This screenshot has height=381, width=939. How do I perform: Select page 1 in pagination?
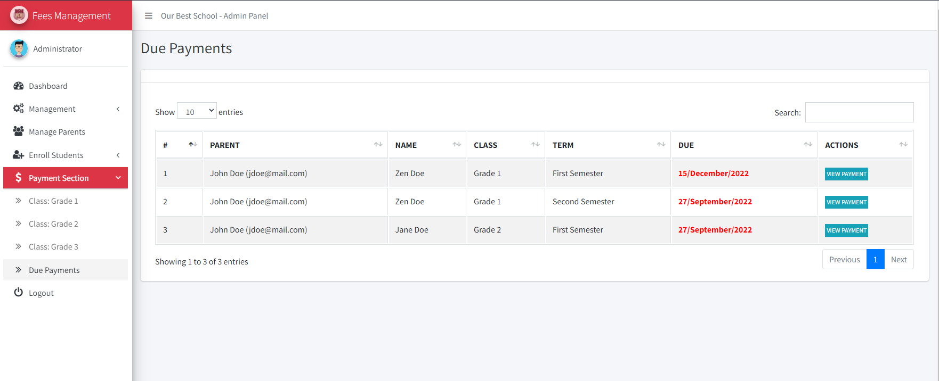click(875, 259)
